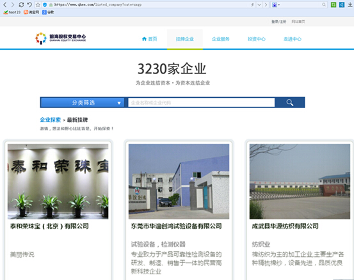Open the 企业服务 menu item
The width and height of the screenshot is (354, 280).
click(x=221, y=39)
